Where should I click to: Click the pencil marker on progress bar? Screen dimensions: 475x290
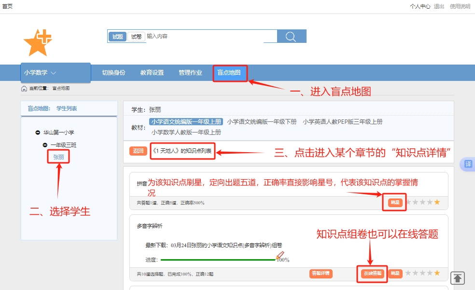[x=280, y=255]
